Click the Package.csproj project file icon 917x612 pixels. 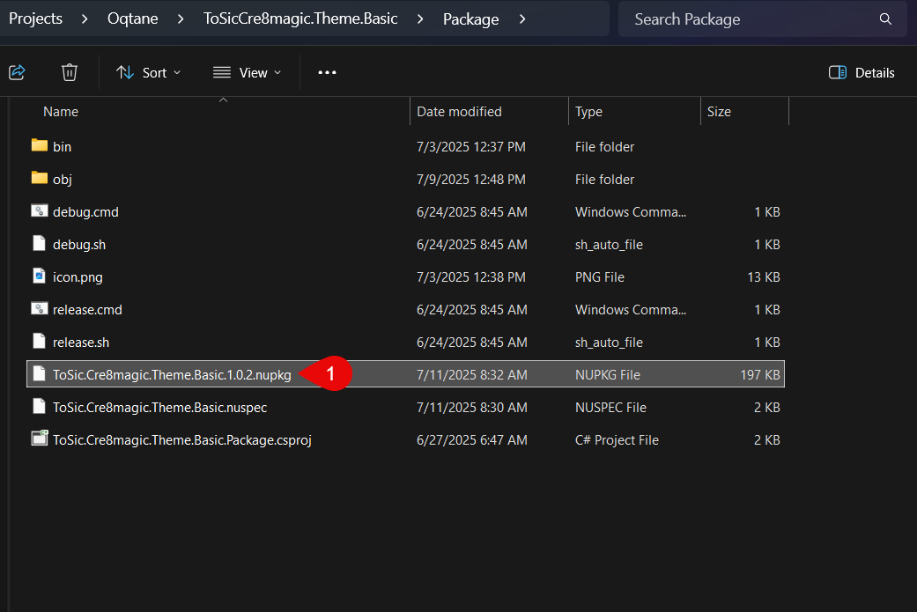pos(39,439)
